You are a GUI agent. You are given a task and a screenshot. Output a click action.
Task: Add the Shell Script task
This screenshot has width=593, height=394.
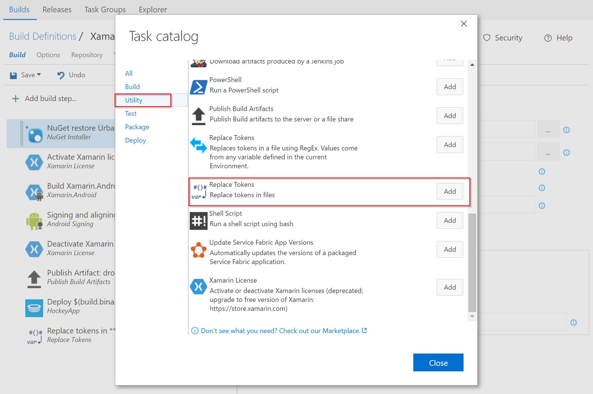point(450,221)
